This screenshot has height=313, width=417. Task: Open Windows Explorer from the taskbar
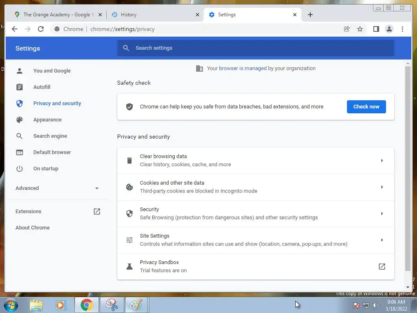(36, 305)
